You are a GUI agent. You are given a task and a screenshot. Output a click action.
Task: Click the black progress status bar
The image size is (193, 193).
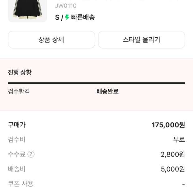[96, 83]
